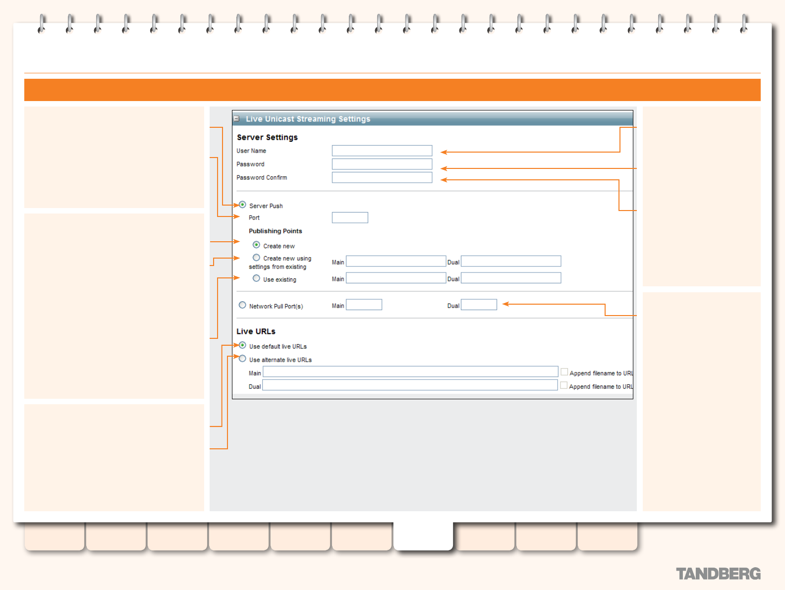Image resolution: width=785 pixels, height=590 pixels.
Task: Click the Server Settings heading
Action: (267, 137)
